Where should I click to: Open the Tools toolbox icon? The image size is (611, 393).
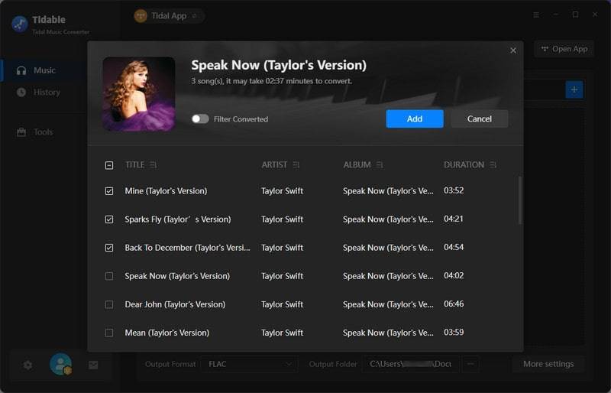tap(21, 132)
